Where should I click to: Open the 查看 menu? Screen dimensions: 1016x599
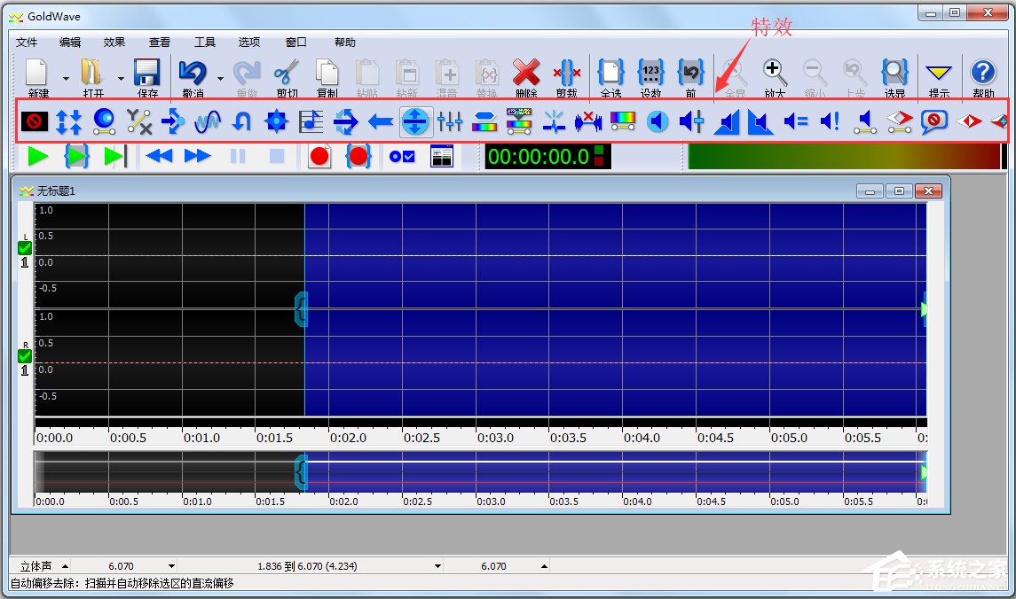click(160, 42)
